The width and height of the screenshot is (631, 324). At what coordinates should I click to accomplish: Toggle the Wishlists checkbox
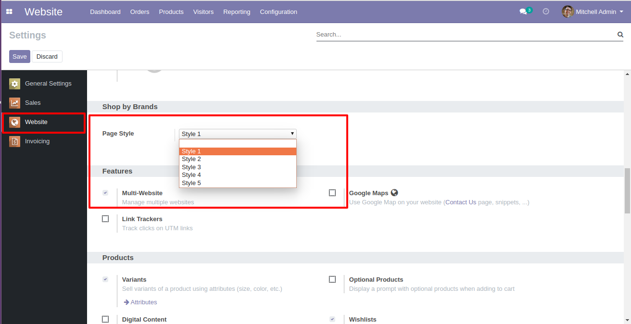pyautogui.click(x=332, y=319)
